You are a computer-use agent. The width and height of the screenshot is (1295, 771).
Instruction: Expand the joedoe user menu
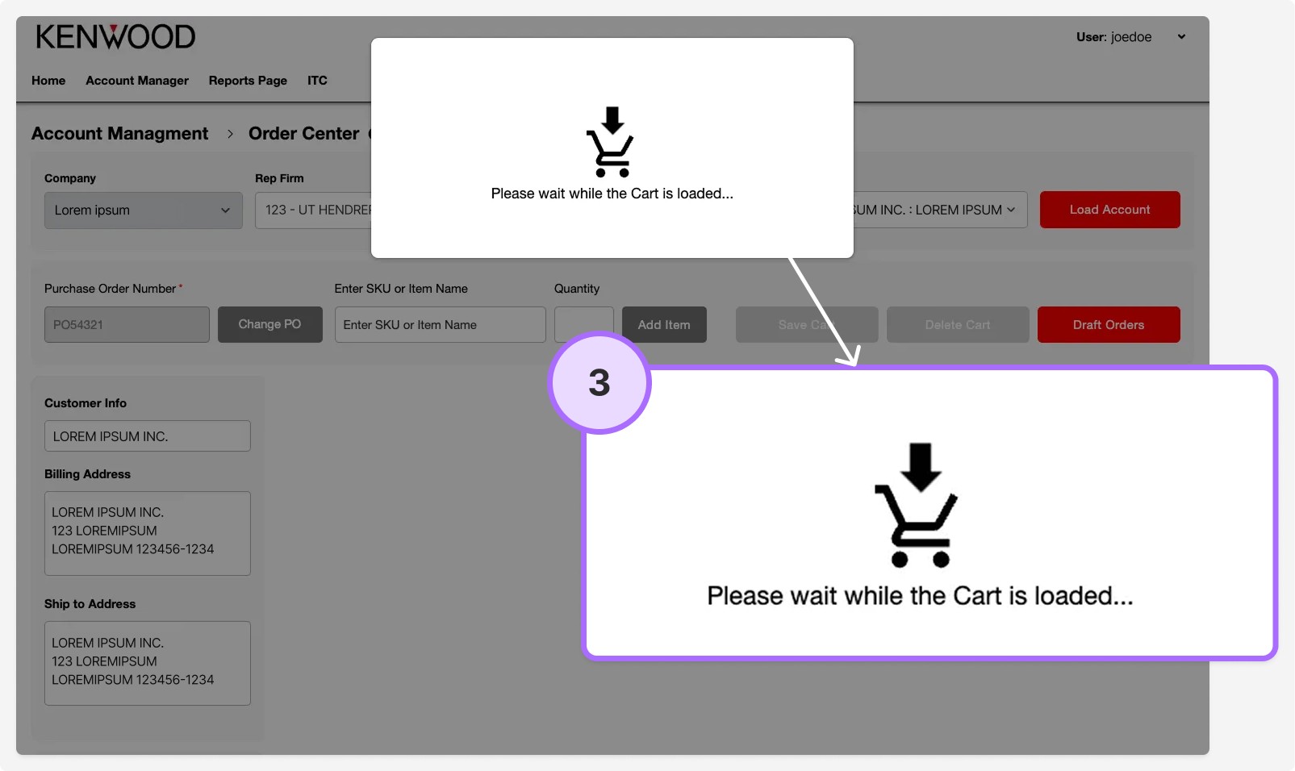(x=1180, y=36)
